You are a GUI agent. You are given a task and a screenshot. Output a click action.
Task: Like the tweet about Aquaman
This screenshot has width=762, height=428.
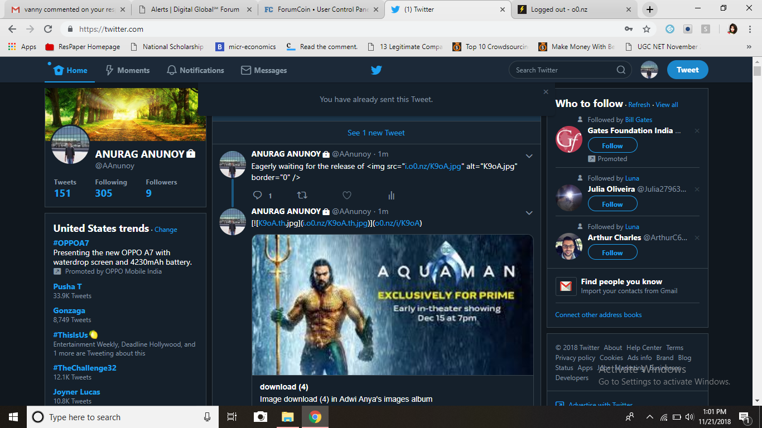(346, 195)
